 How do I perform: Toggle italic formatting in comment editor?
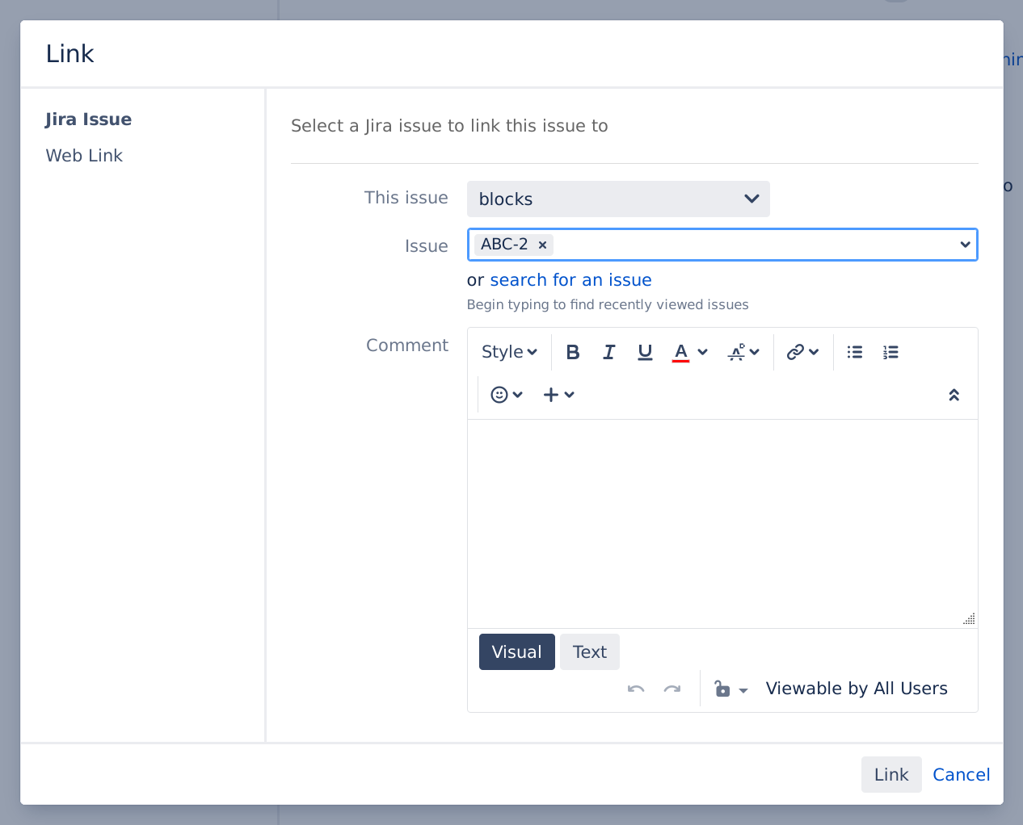pos(608,352)
